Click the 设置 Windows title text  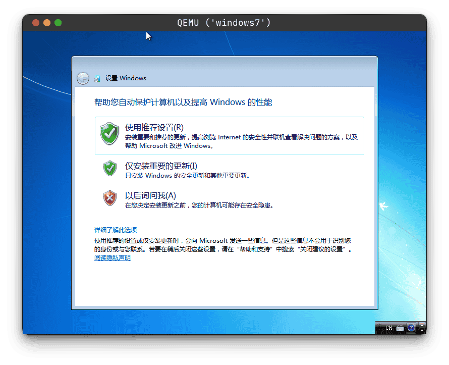126,78
